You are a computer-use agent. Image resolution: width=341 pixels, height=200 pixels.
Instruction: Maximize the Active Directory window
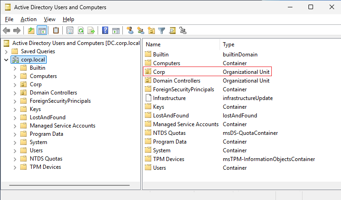[311, 7]
